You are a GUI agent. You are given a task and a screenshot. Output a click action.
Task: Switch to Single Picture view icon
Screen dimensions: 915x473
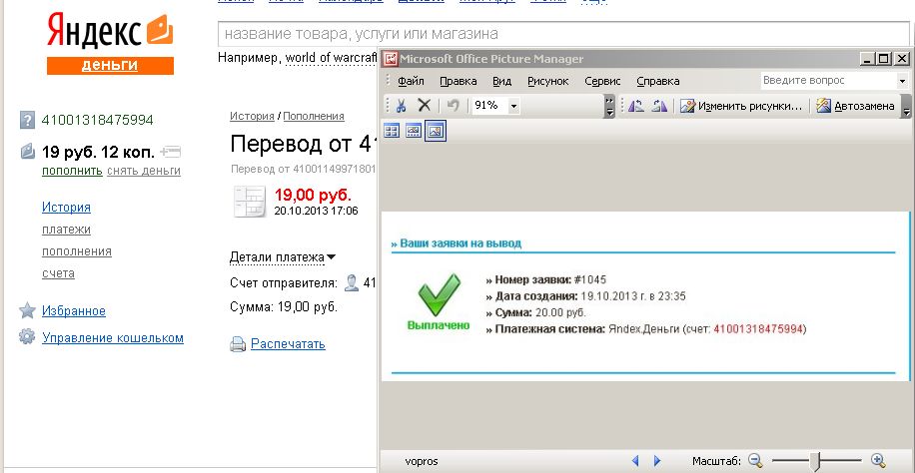tap(436, 132)
